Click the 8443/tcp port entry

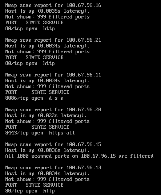click(17, 133)
